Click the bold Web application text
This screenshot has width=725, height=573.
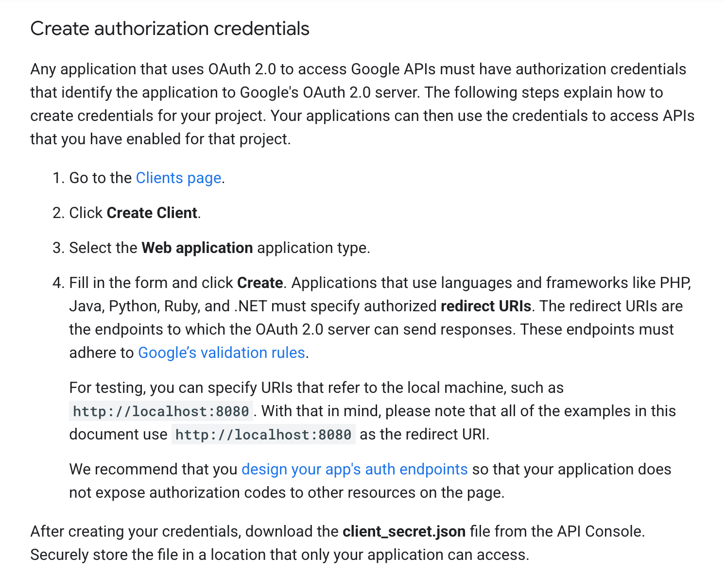click(x=197, y=248)
